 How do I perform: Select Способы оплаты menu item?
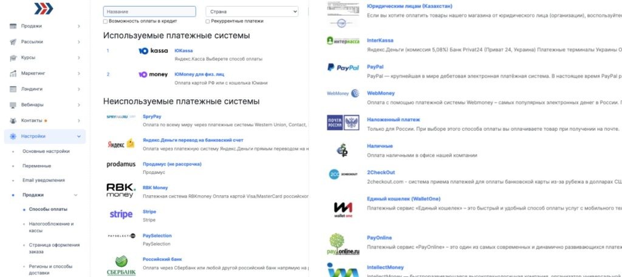48,209
